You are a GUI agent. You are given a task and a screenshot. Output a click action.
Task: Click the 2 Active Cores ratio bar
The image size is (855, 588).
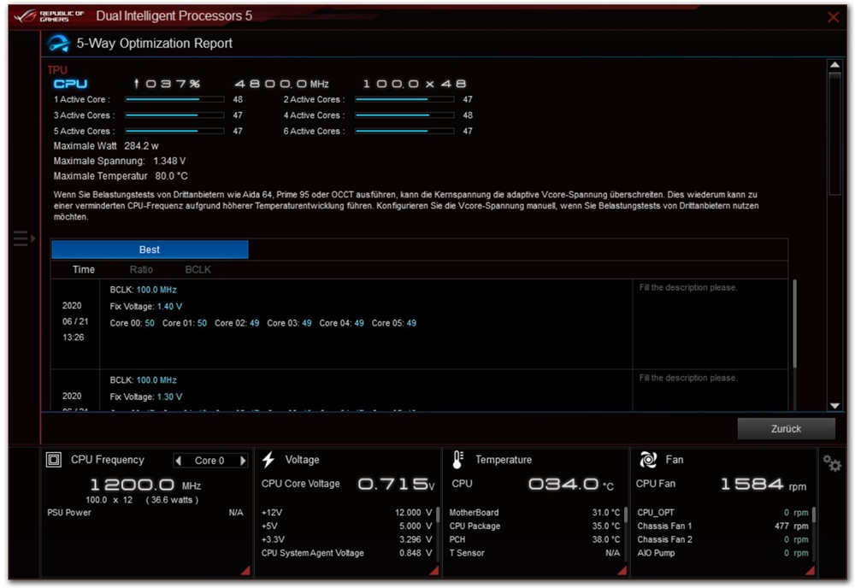[x=404, y=100]
